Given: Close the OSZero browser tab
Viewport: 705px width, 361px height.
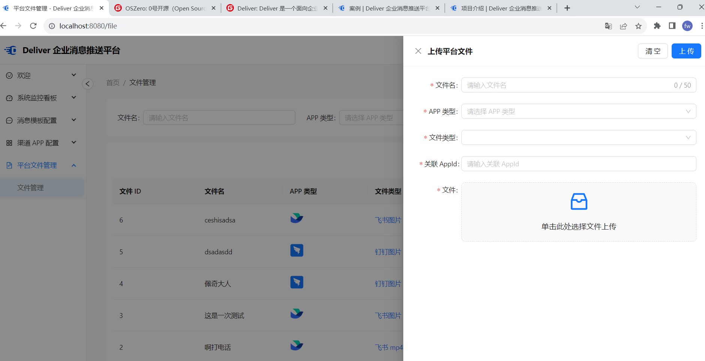Looking at the screenshot, I should pos(213,8).
